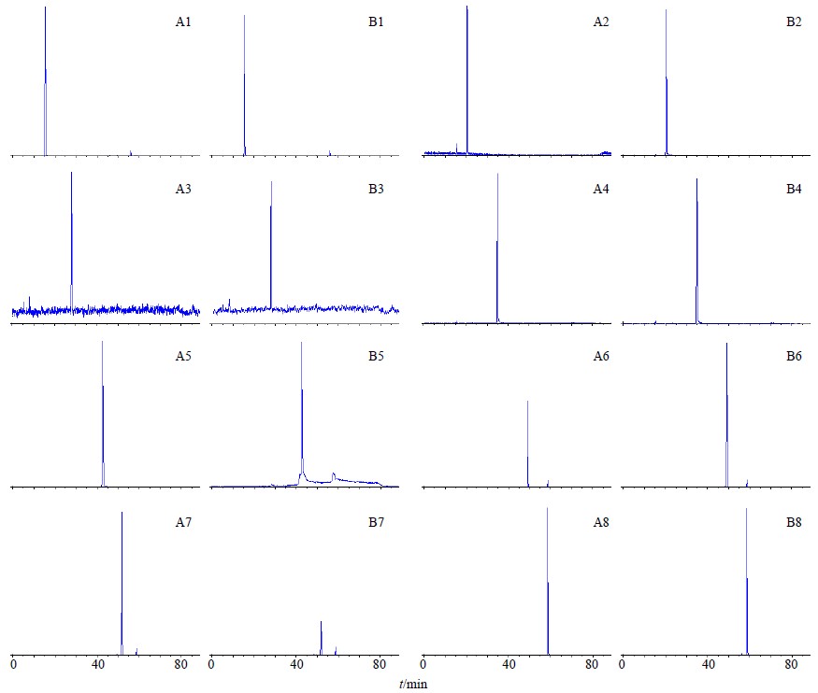Click the main peak in chromatogram B2
The height and width of the screenshot is (693, 818).
coord(667,82)
